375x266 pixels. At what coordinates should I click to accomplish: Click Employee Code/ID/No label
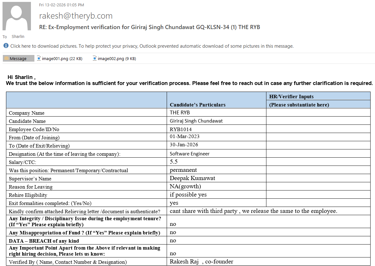34,129
